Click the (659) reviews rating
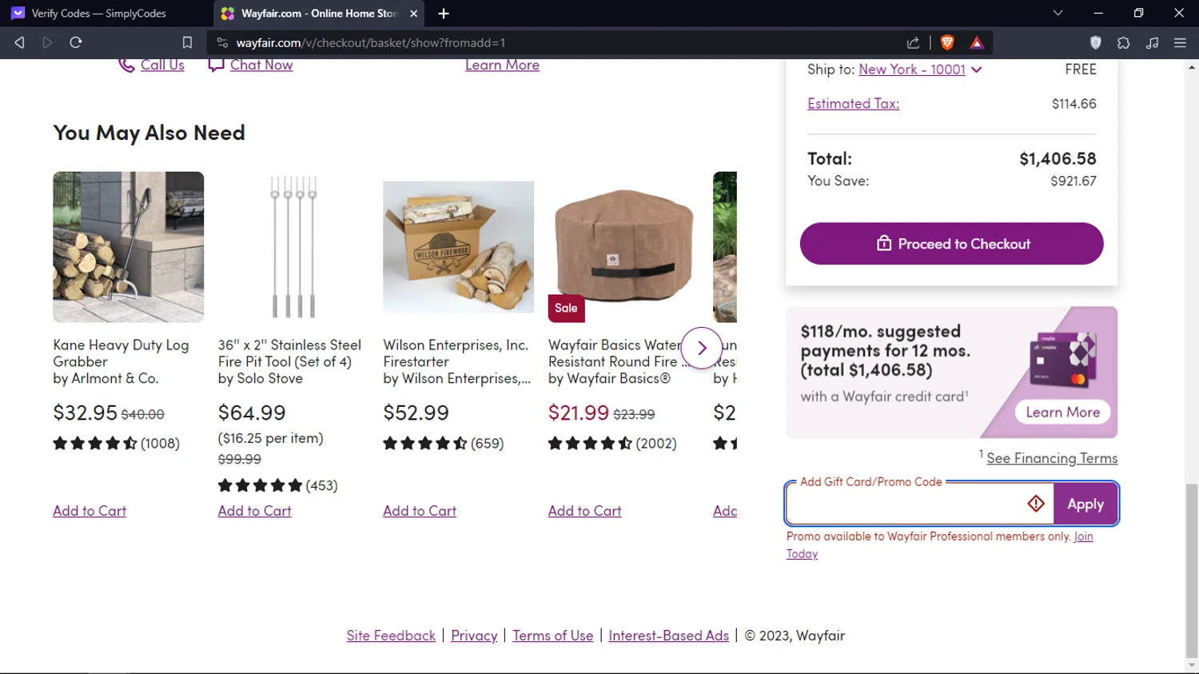 [x=443, y=443]
